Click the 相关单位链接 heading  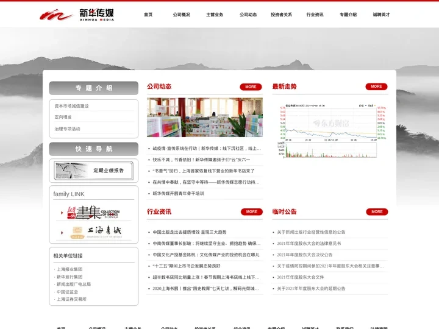pyautogui.click(x=68, y=256)
